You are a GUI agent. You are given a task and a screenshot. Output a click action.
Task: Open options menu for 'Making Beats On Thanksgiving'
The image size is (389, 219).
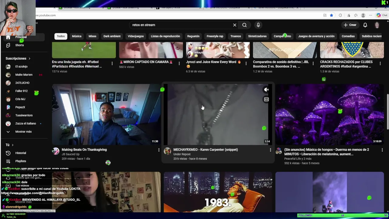point(159,150)
